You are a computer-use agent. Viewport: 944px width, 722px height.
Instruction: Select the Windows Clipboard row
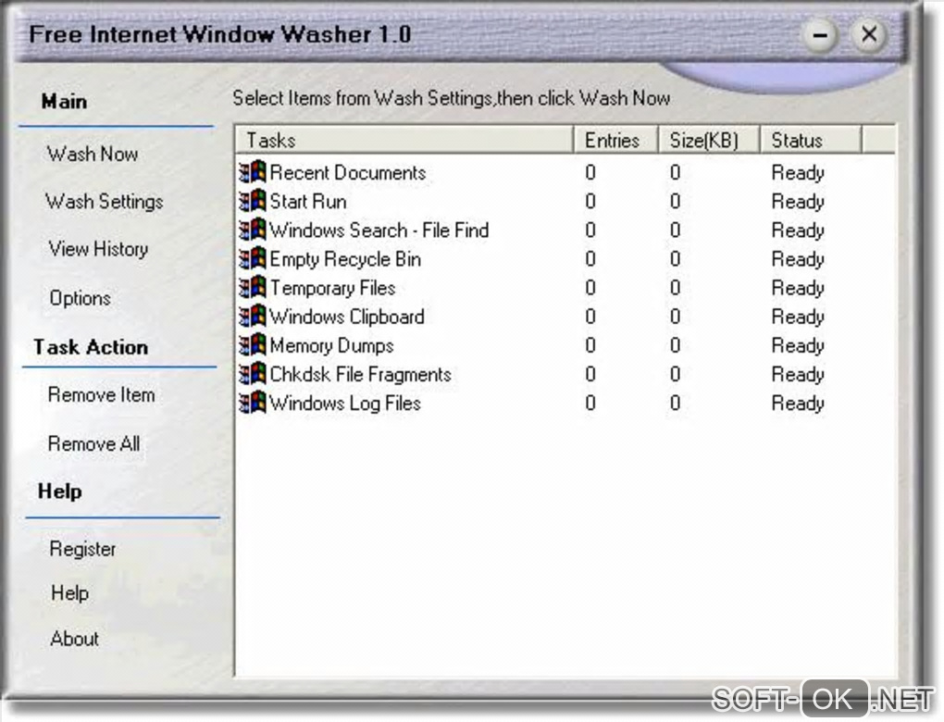pyautogui.click(x=565, y=317)
